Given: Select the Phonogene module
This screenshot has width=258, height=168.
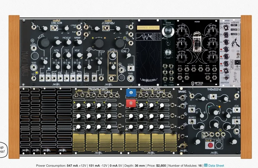Looking at the screenshot, I should tap(214, 121).
